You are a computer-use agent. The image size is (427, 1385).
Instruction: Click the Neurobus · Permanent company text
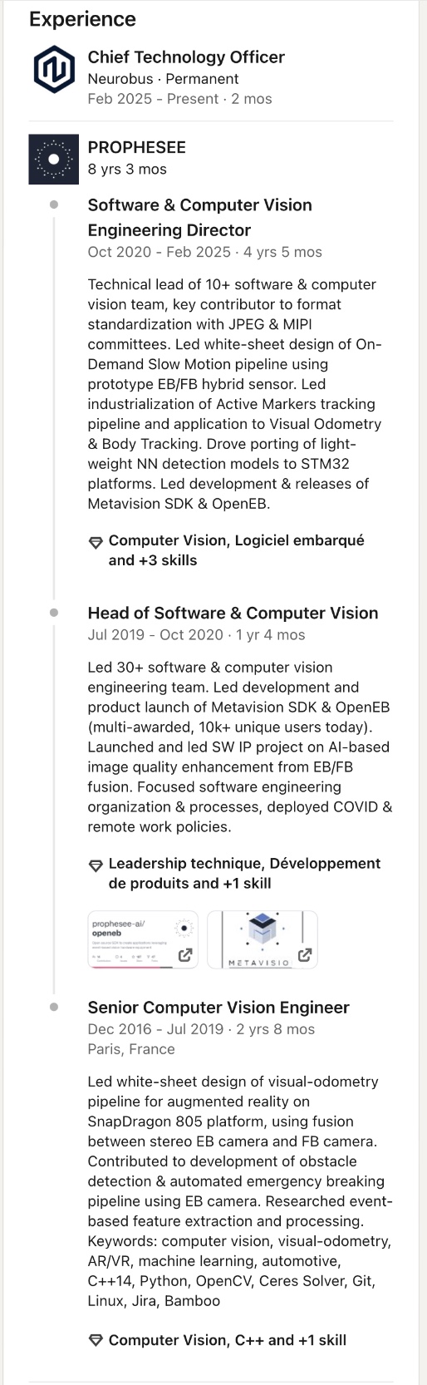pyautogui.click(x=163, y=79)
